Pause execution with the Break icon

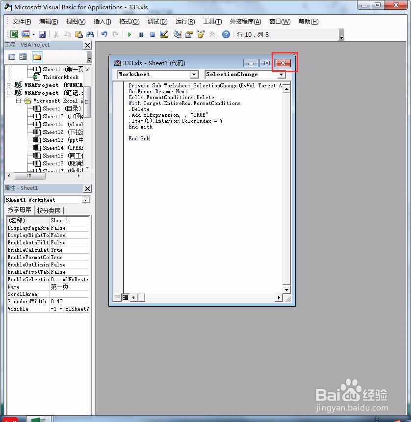coord(141,34)
